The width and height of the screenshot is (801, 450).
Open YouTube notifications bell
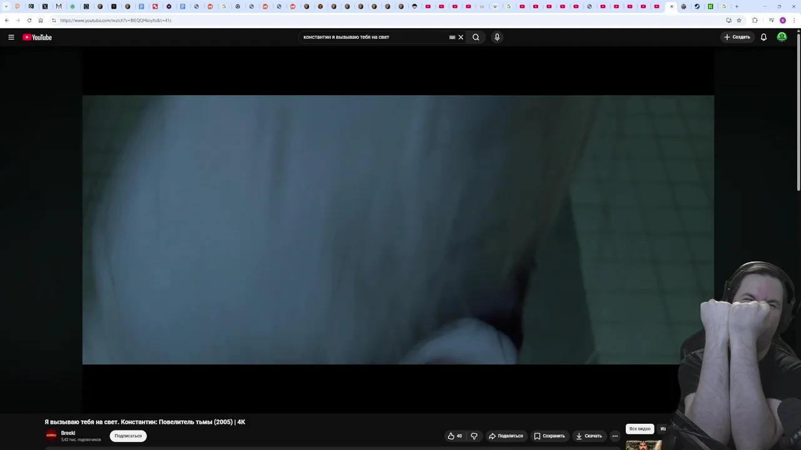click(x=763, y=37)
